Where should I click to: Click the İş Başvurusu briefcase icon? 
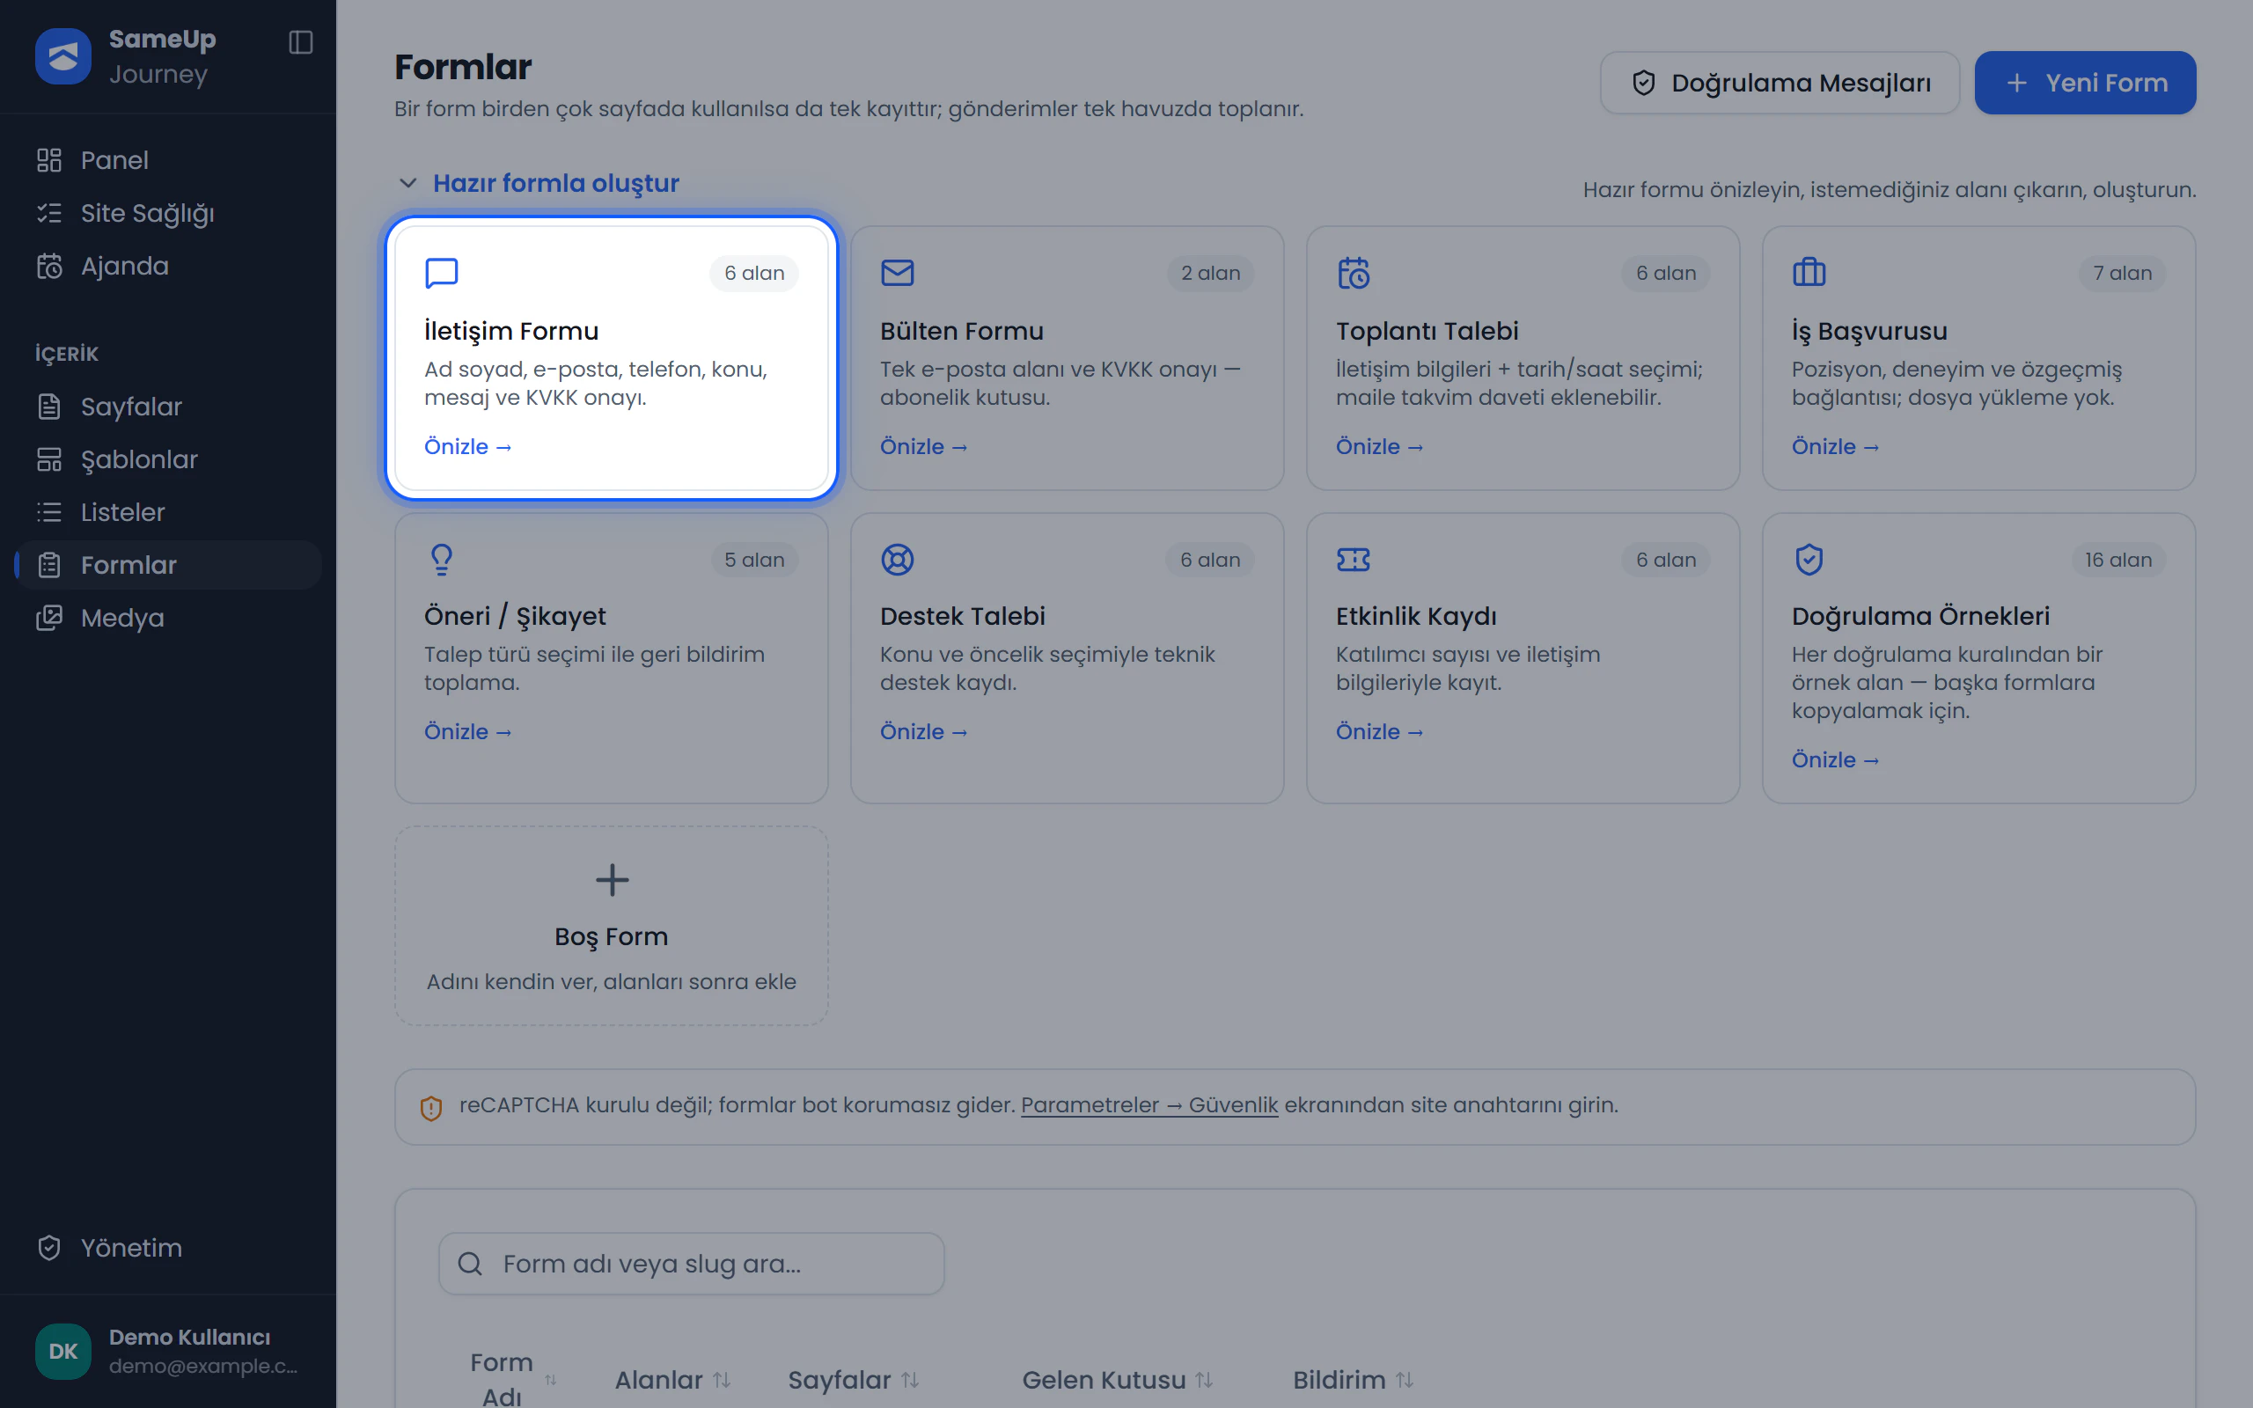(x=1809, y=273)
